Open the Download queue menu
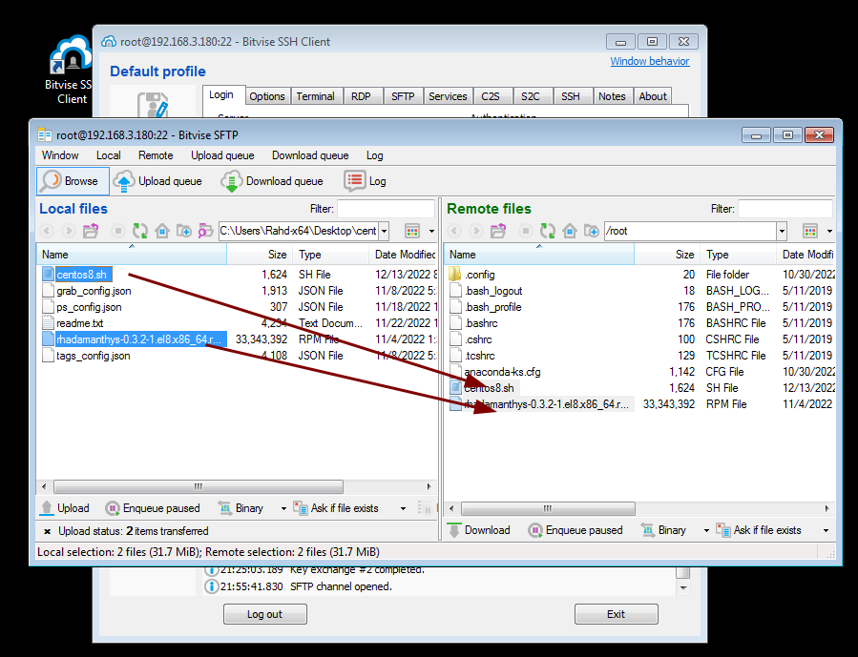 point(310,155)
